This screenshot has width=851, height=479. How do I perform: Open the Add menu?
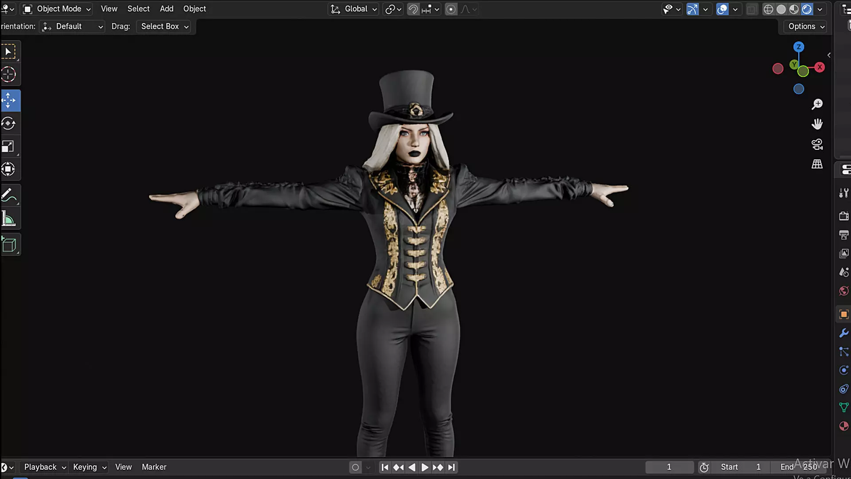[x=166, y=9]
